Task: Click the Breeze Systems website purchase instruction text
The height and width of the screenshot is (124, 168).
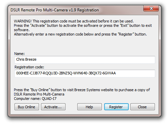Action: point(82,90)
